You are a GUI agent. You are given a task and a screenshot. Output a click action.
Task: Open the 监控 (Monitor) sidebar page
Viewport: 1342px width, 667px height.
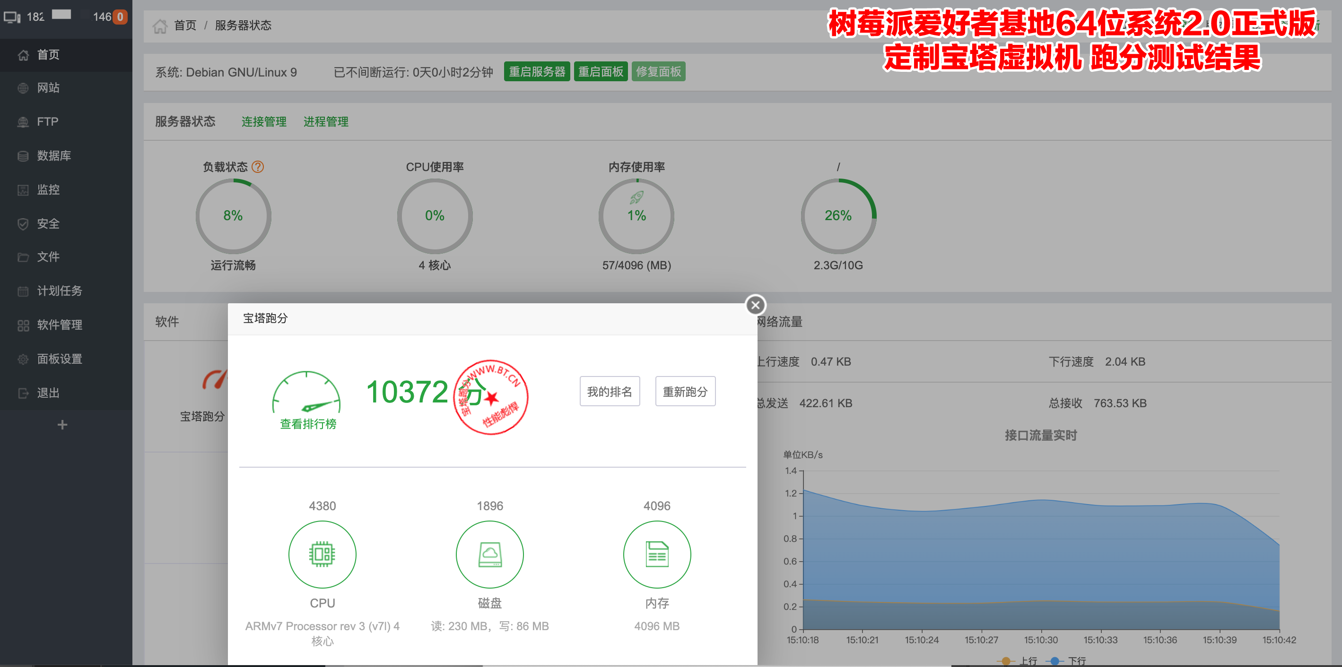tap(48, 189)
